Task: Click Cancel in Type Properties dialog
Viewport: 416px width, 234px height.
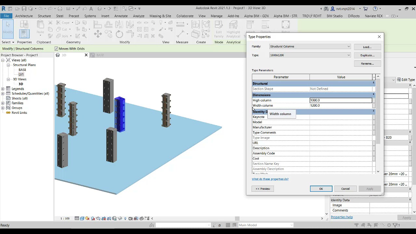Action: [x=345, y=189]
